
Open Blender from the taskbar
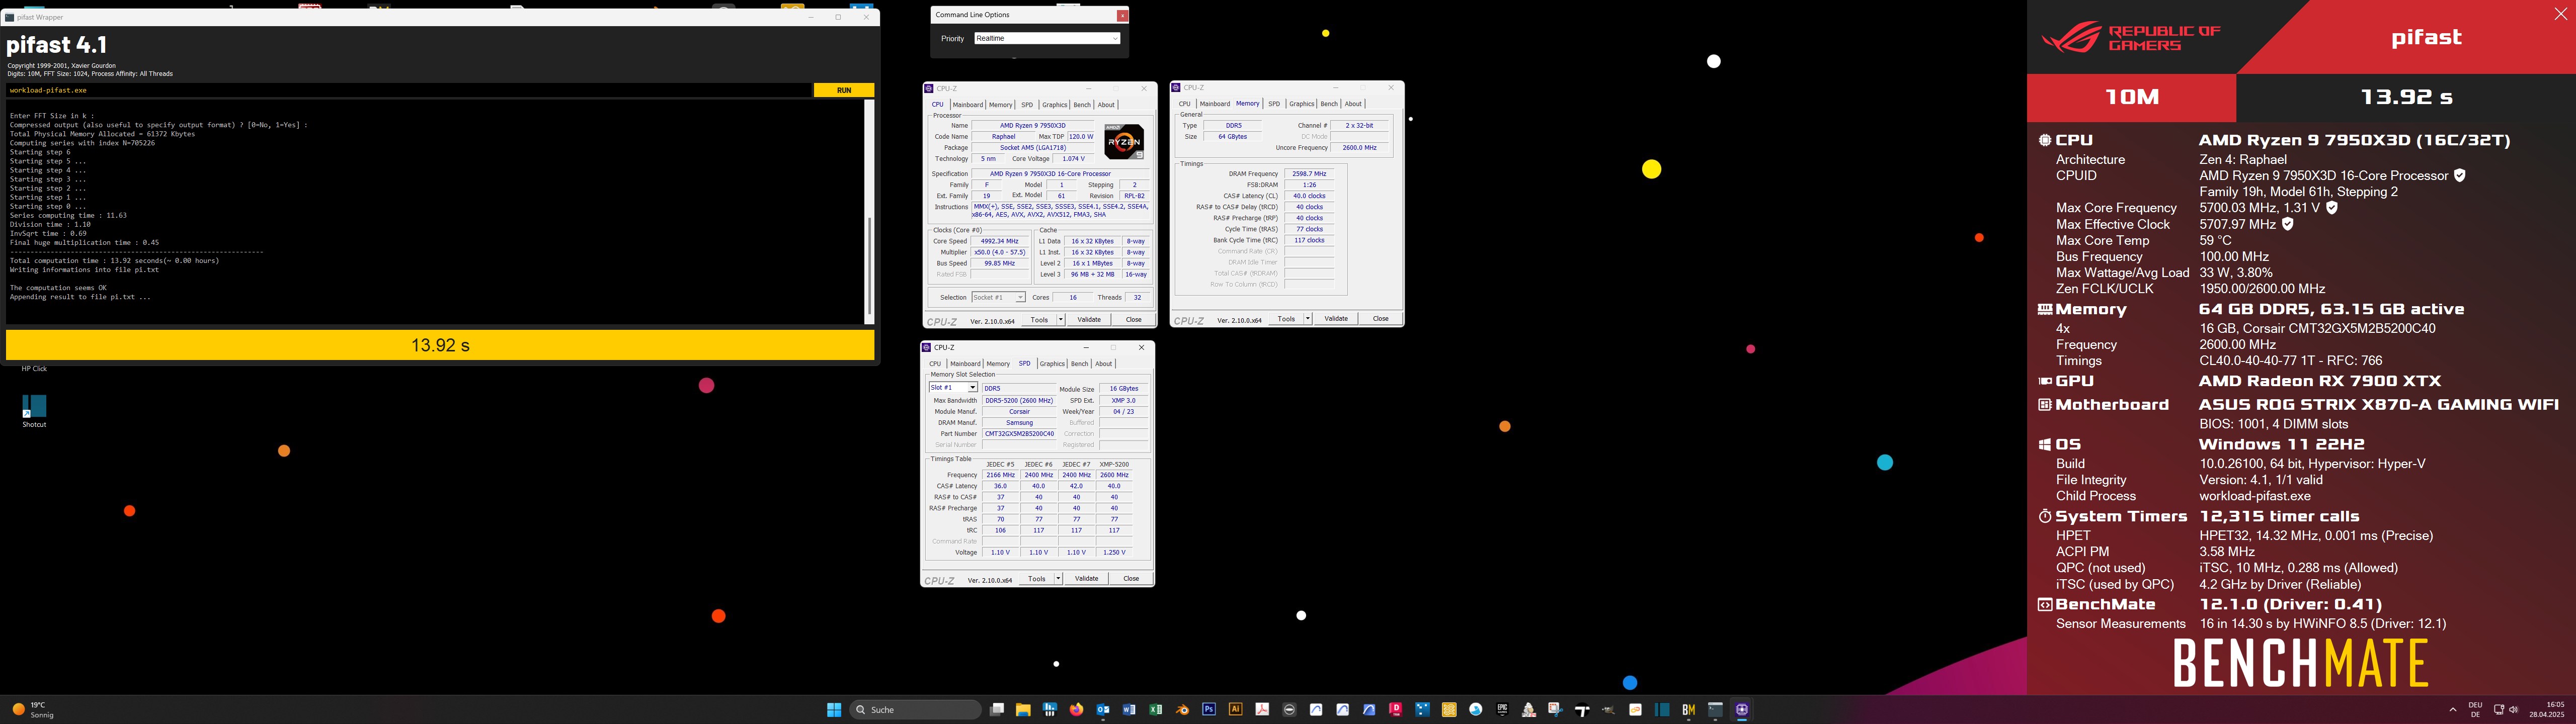[1182, 710]
